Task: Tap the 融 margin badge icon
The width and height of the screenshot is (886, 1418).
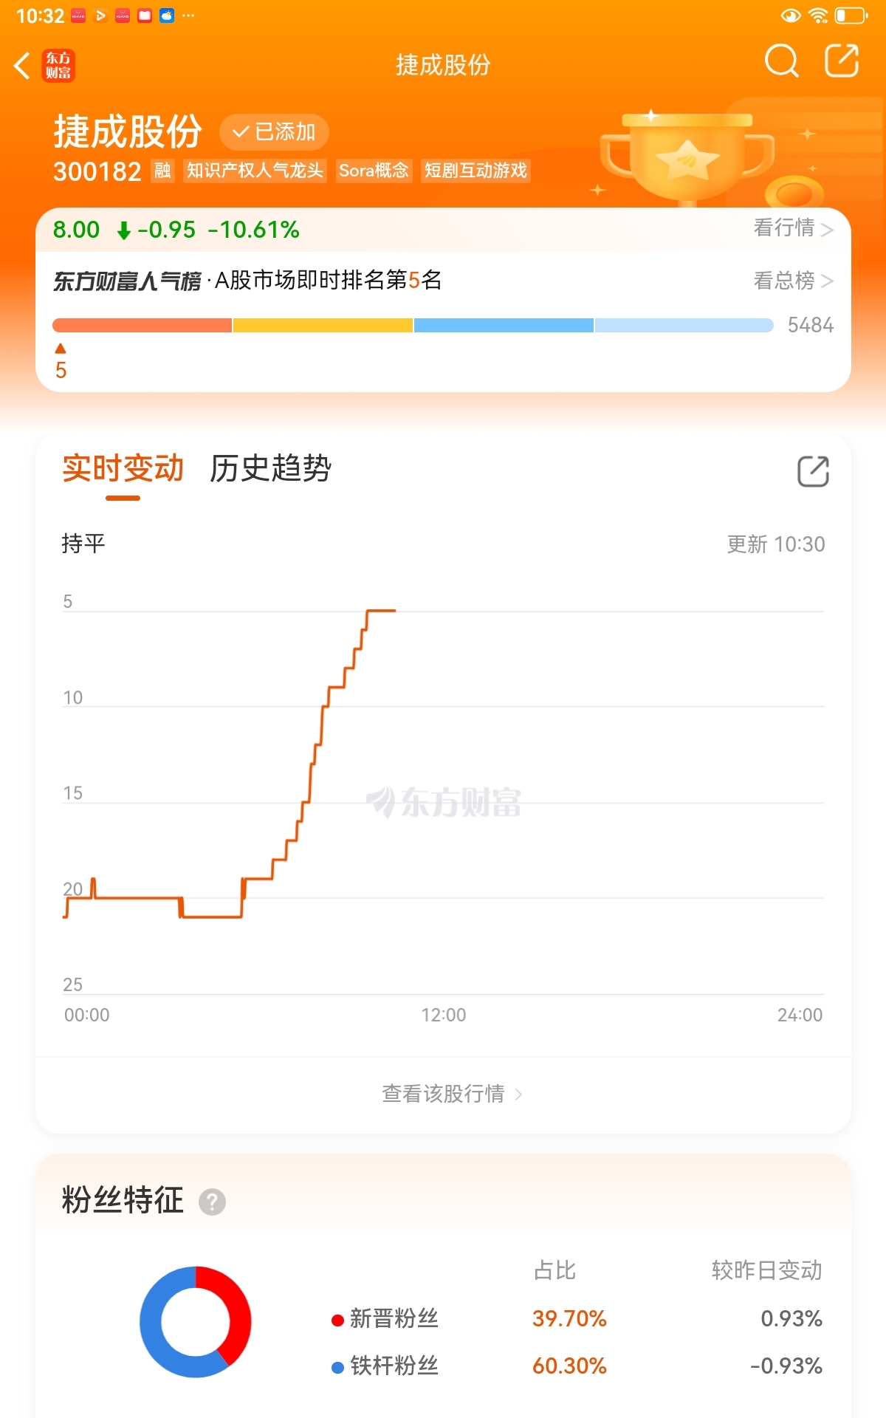Action: tap(162, 171)
